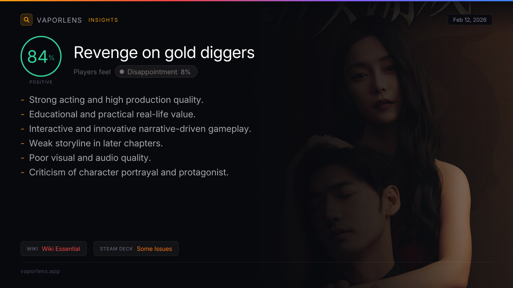
Task: Select the Feb 12, 2026 date badge
Action: tap(470, 20)
